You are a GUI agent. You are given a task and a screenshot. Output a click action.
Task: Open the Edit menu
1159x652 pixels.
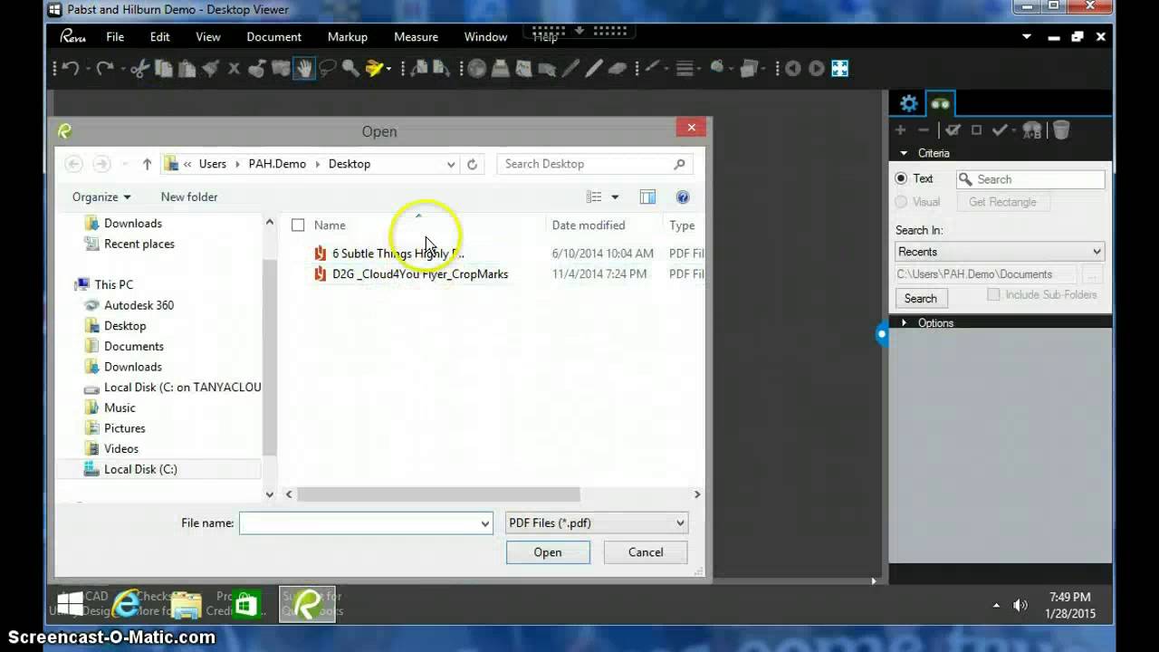tap(160, 37)
